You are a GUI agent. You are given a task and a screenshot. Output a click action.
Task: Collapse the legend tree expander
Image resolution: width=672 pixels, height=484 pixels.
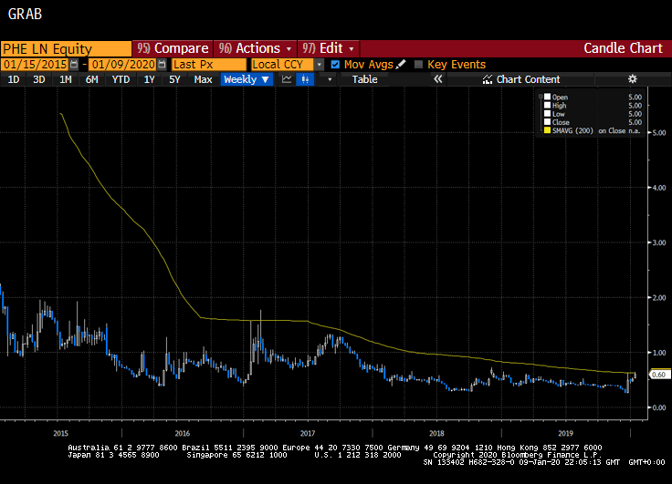click(541, 97)
